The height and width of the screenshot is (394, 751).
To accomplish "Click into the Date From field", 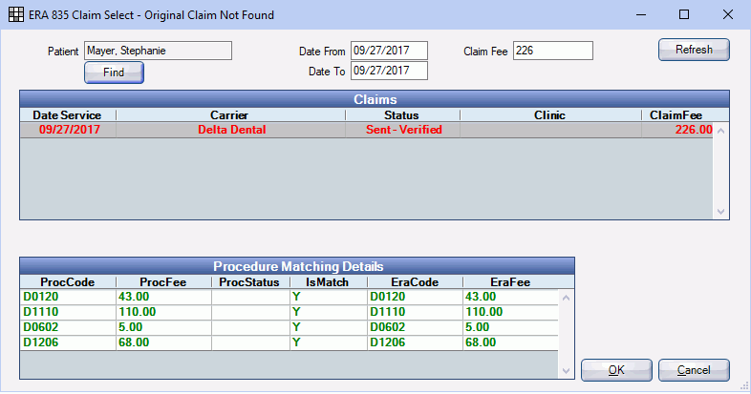I will coord(389,51).
